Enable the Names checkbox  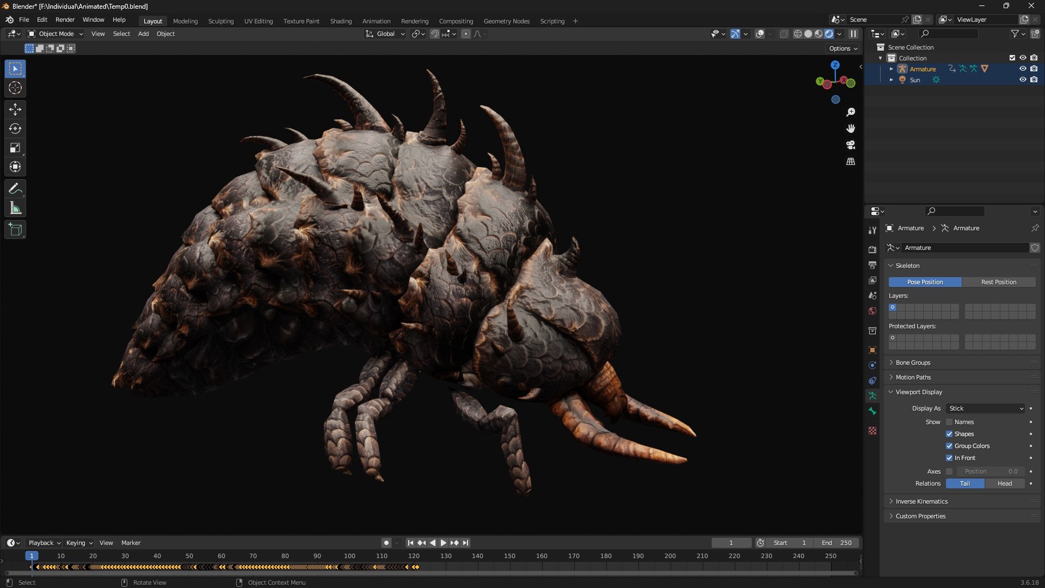(949, 422)
